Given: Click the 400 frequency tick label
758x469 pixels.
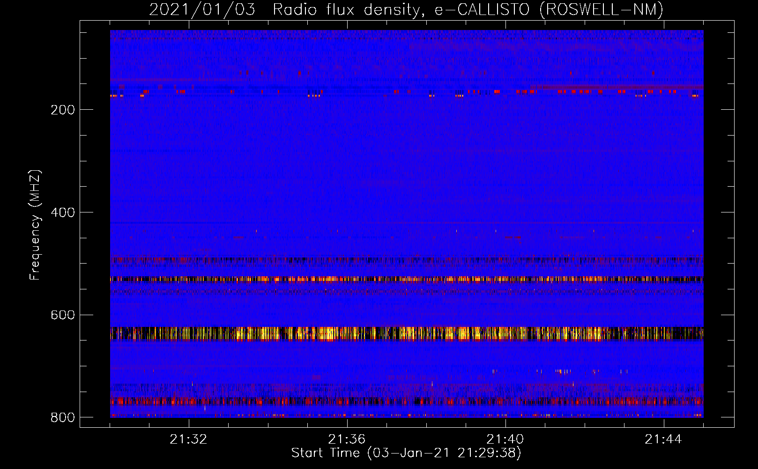Looking at the screenshot, I should [63, 213].
